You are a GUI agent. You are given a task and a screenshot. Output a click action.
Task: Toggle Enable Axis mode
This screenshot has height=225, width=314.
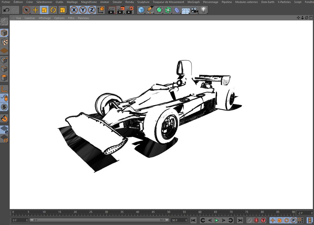pyautogui.click(x=4, y=89)
